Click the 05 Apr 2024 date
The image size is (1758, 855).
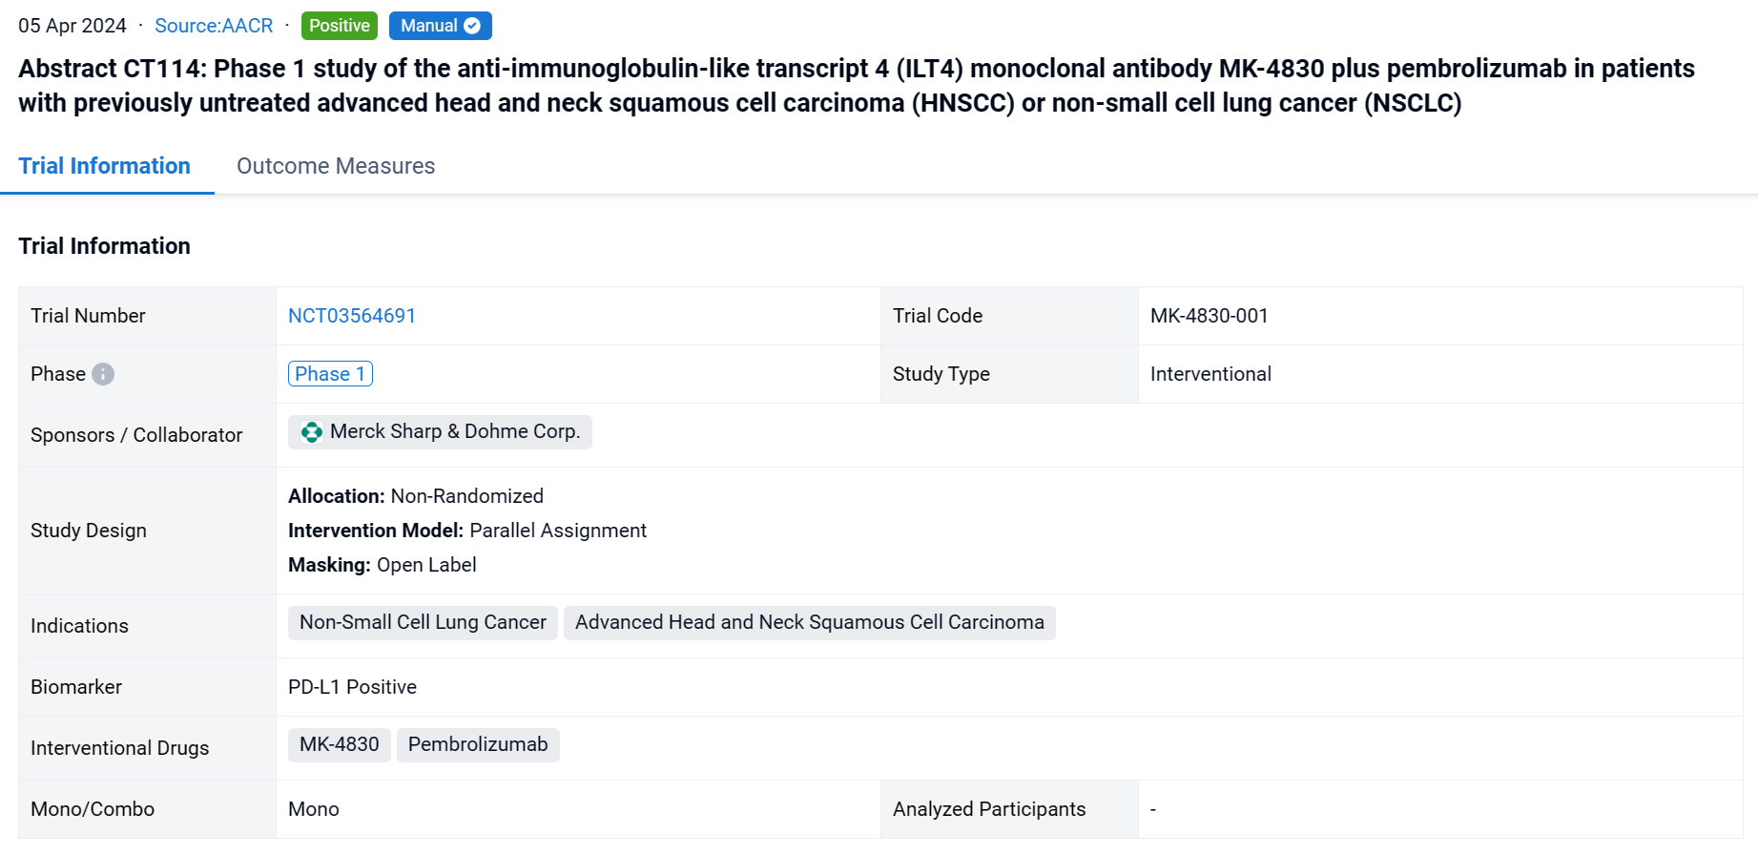(x=72, y=26)
